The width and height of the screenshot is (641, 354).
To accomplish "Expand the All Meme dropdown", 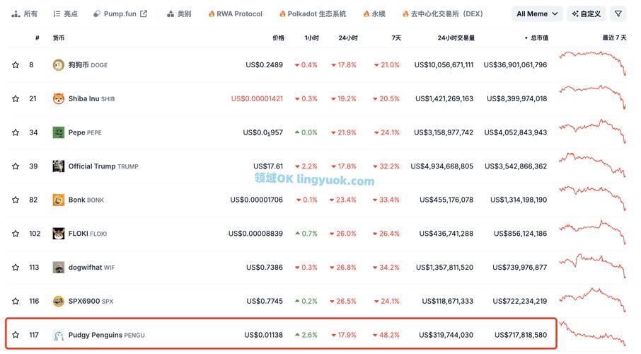I will coord(537,13).
